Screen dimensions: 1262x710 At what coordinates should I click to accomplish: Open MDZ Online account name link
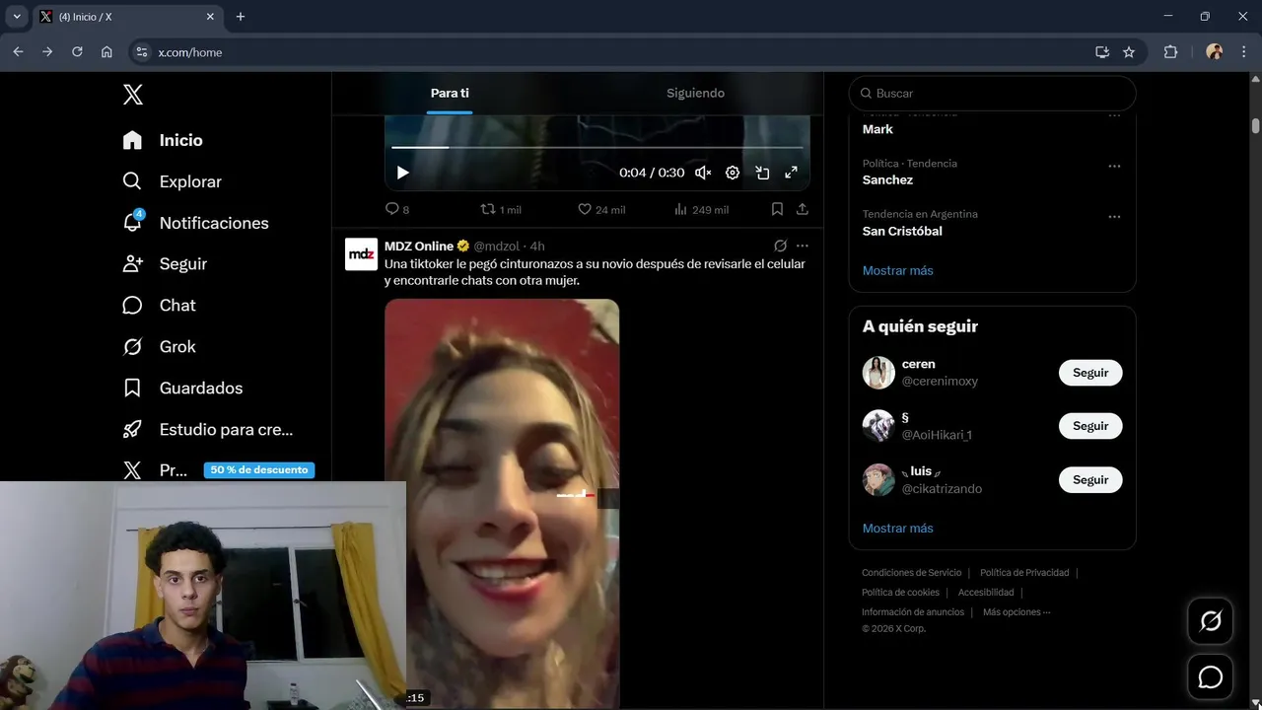point(419,246)
